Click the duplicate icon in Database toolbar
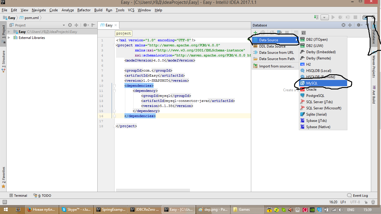The width and height of the screenshot is (381, 214). pos(263,33)
